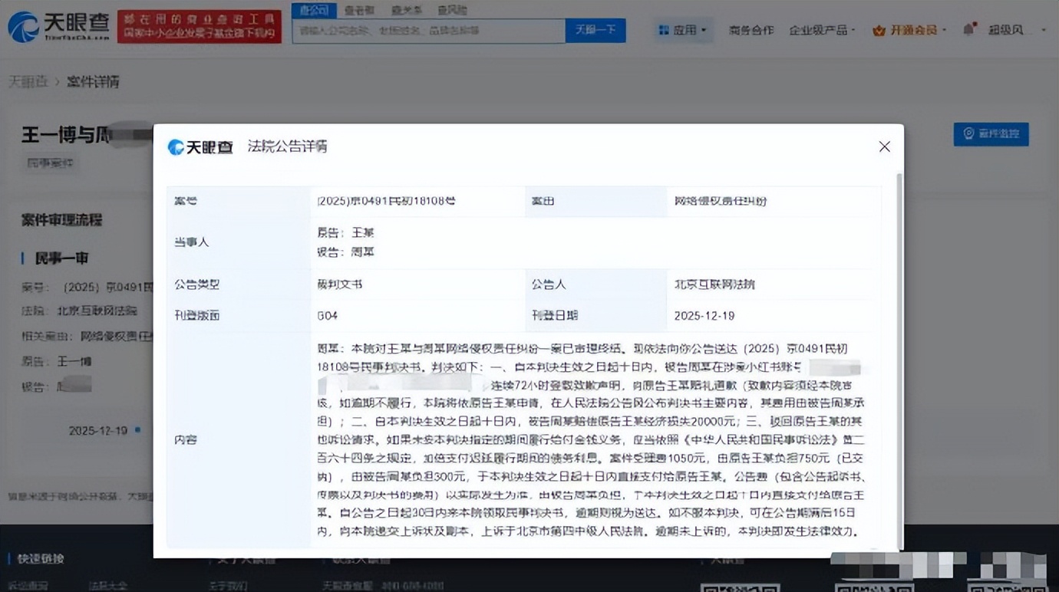Image resolution: width=1059 pixels, height=592 pixels.
Task: Close the 法院公告详情 dialog
Action: (884, 146)
